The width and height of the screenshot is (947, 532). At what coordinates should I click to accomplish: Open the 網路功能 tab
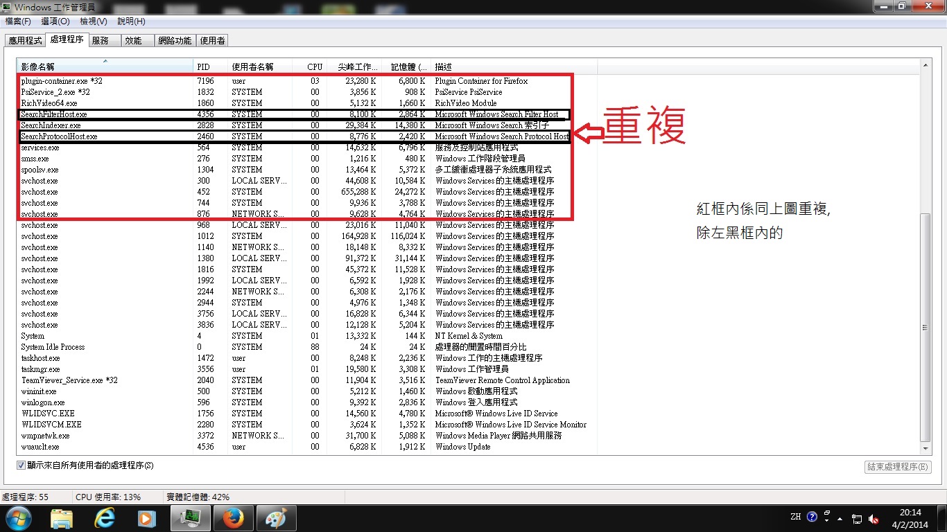[175, 41]
